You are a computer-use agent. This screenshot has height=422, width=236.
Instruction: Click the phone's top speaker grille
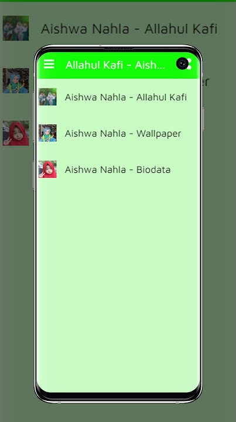tap(118, 49)
